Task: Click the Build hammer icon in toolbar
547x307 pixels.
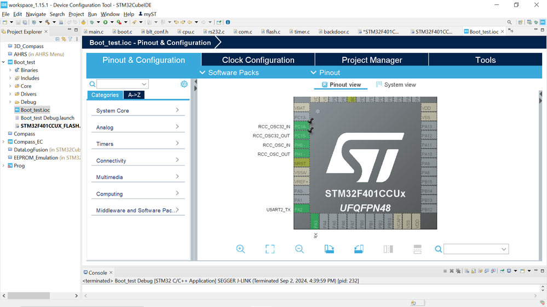Action: pyautogui.click(x=47, y=22)
